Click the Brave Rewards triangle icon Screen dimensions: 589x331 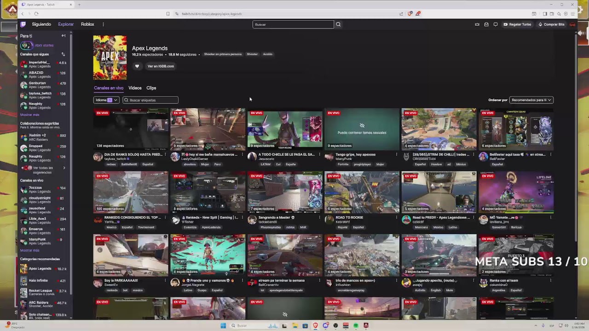click(x=418, y=14)
